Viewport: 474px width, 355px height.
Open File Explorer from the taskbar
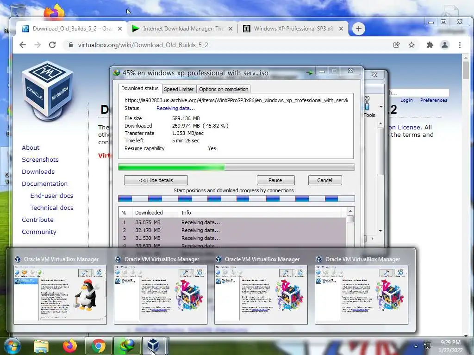(x=41, y=346)
